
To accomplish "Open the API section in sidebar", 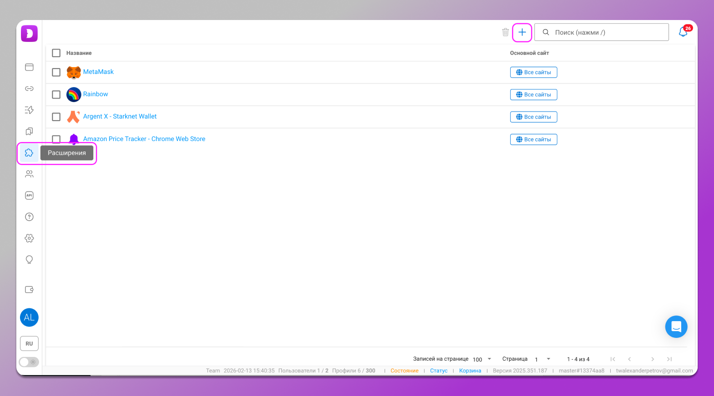I will pyautogui.click(x=29, y=195).
